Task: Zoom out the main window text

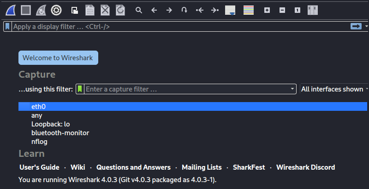Action: pyautogui.click(x=282, y=10)
